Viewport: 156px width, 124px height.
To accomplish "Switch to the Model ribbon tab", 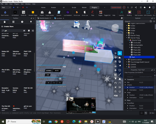I will (x=84, y=7).
